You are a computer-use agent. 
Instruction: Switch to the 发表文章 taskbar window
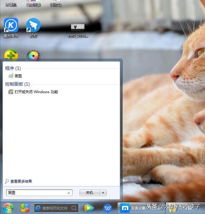tap(131, 208)
